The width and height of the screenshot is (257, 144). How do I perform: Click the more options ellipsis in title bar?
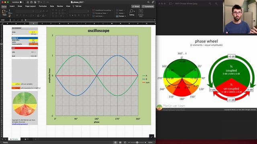pyautogui.click(x=48, y=2)
